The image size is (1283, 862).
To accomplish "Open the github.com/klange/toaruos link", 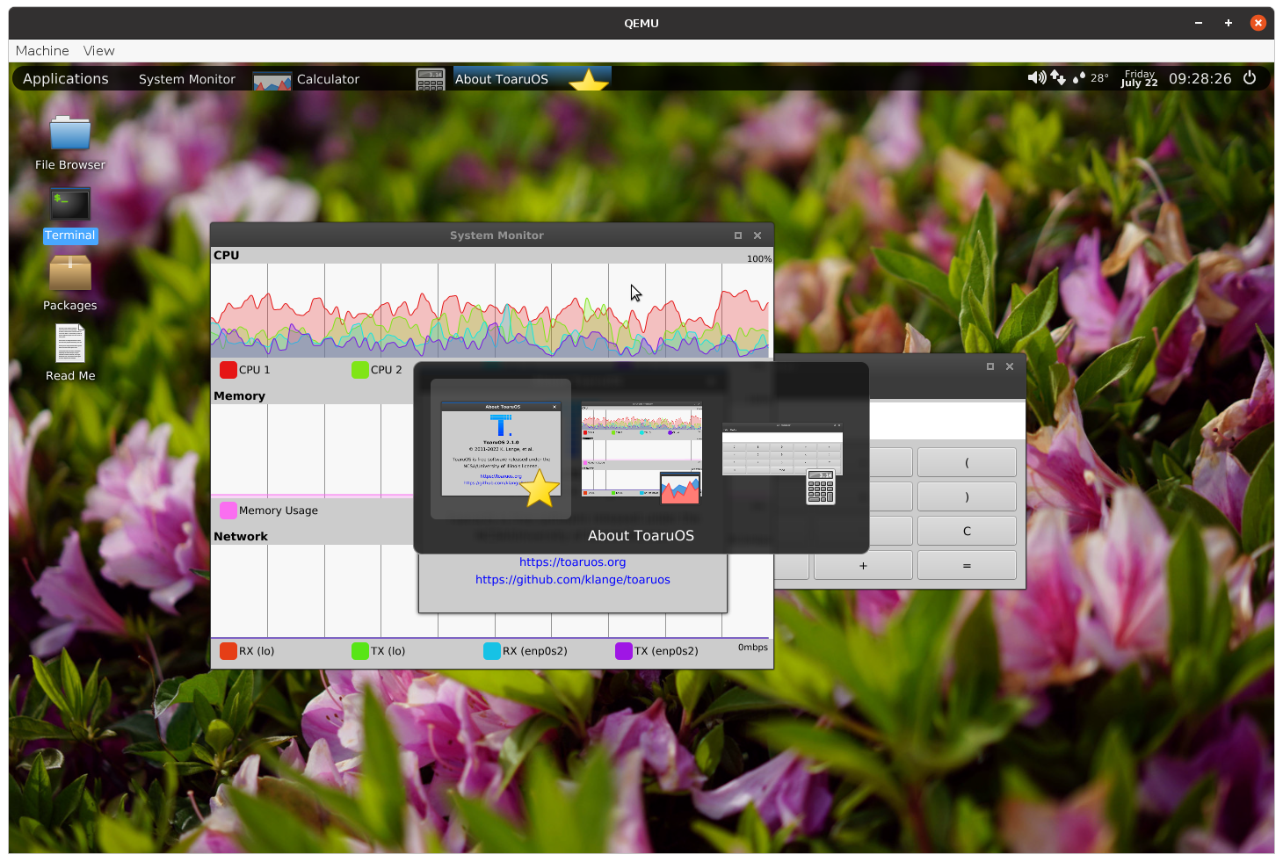I will coord(572,580).
